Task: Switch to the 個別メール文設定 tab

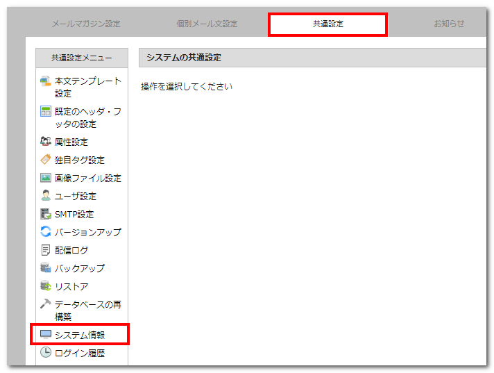Action: pos(207,24)
